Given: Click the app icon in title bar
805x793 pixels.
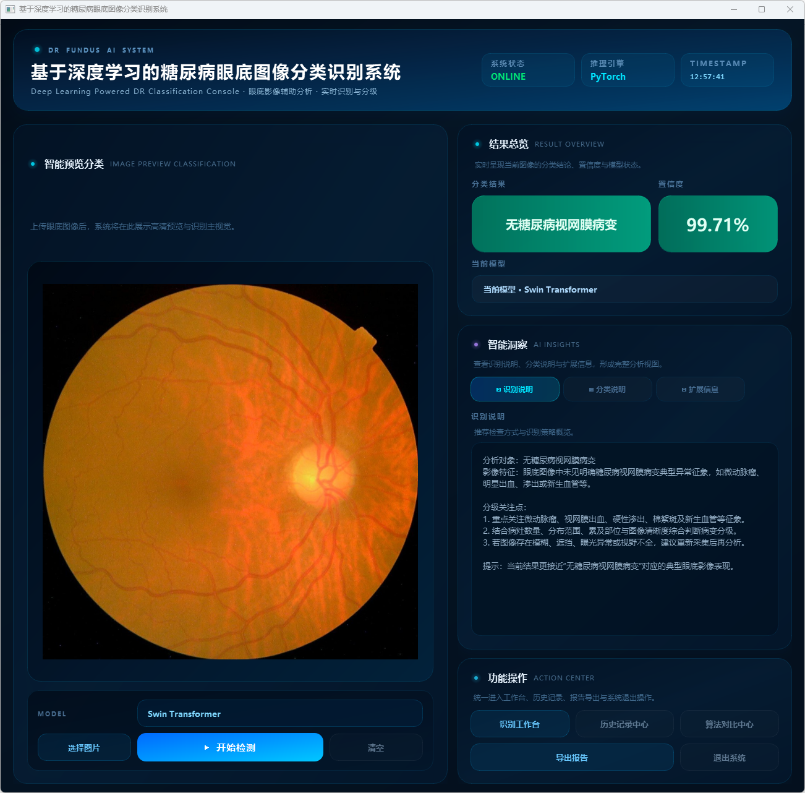Looking at the screenshot, I should (10, 9).
